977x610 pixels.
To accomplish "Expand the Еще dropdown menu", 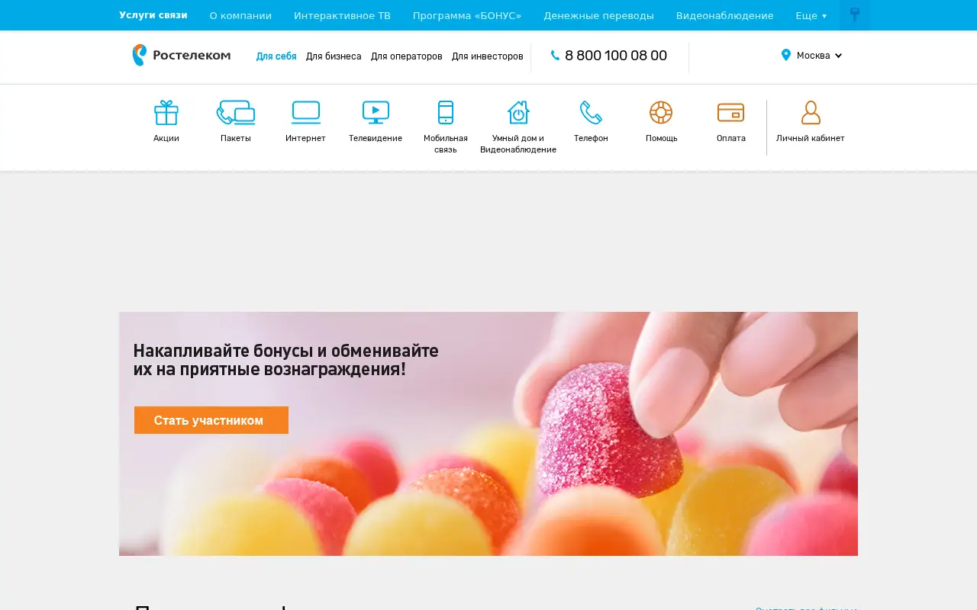I will (x=811, y=15).
